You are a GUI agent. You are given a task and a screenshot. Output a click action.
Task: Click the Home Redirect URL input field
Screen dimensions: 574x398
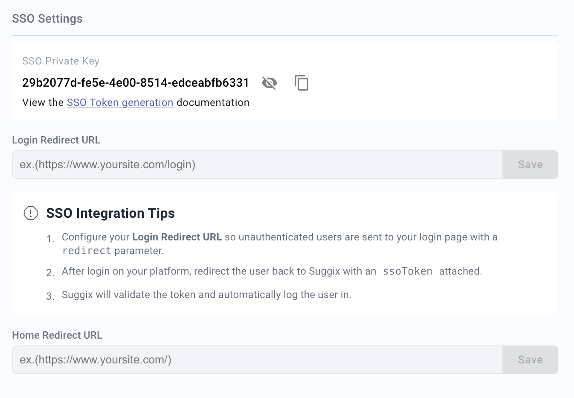[256, 360]
